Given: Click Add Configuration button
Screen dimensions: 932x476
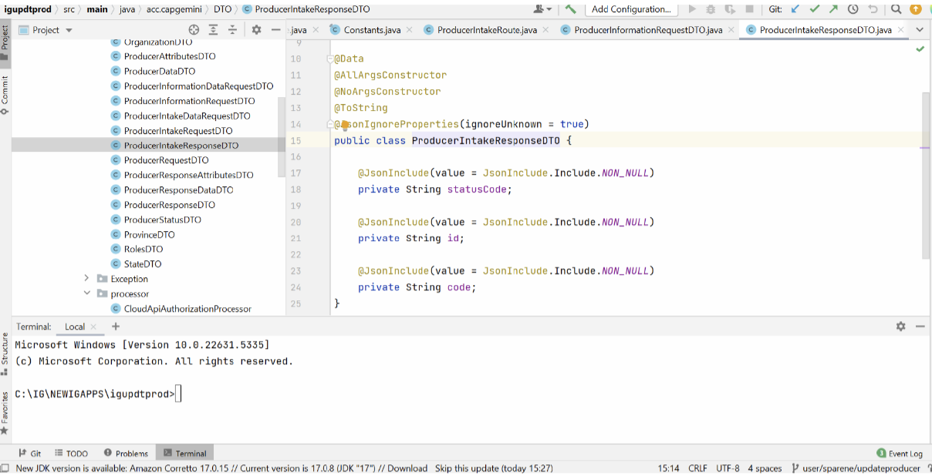Looking at the screenshot, I should coord(631,9).
